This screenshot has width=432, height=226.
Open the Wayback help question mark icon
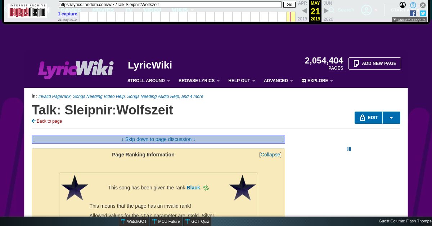click(x=413, y=5)
